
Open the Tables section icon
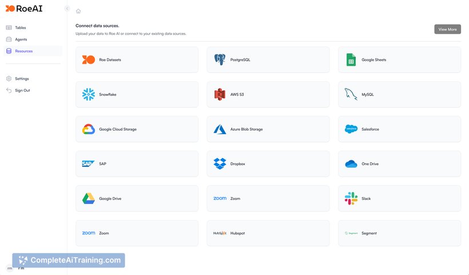(9, 27)
